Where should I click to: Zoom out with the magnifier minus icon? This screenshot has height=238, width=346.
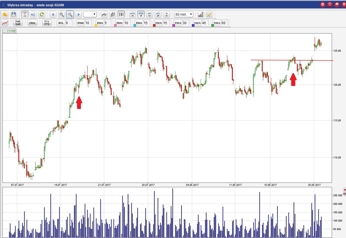point(70,14)
